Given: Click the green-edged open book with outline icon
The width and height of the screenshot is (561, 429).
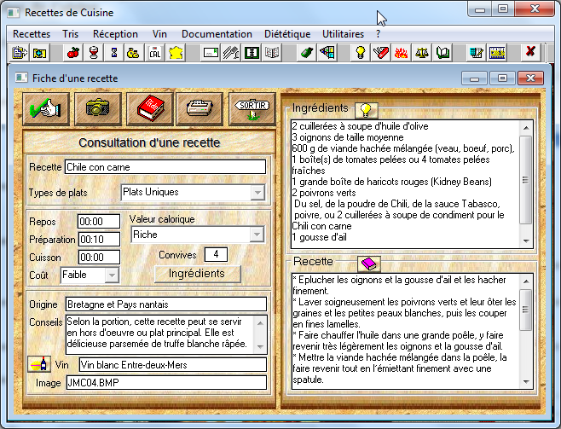Looking at the screenshot, I should 442,53.
